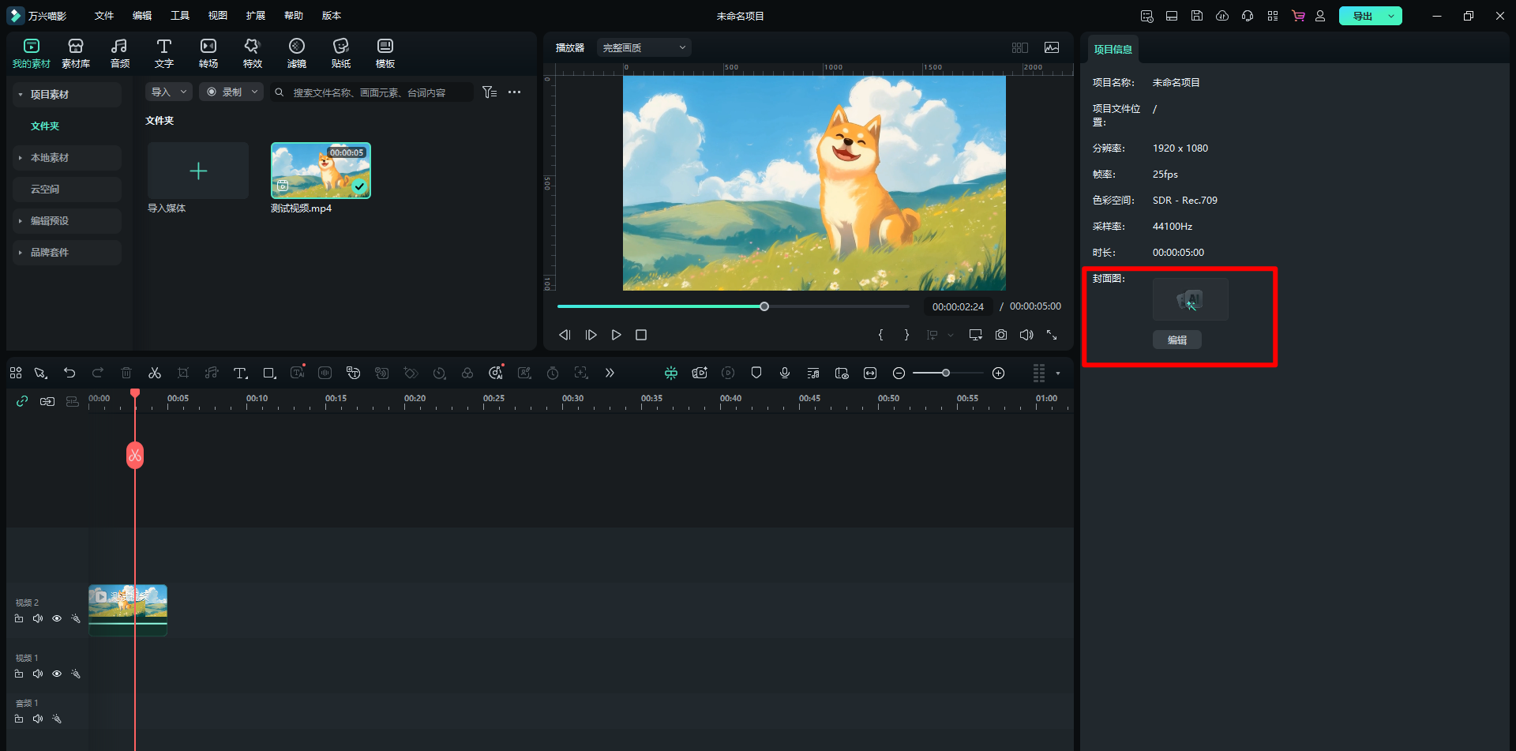Lock the 音频 1 track
Viewport: 1516px width, 751px height.
point(19,719)
